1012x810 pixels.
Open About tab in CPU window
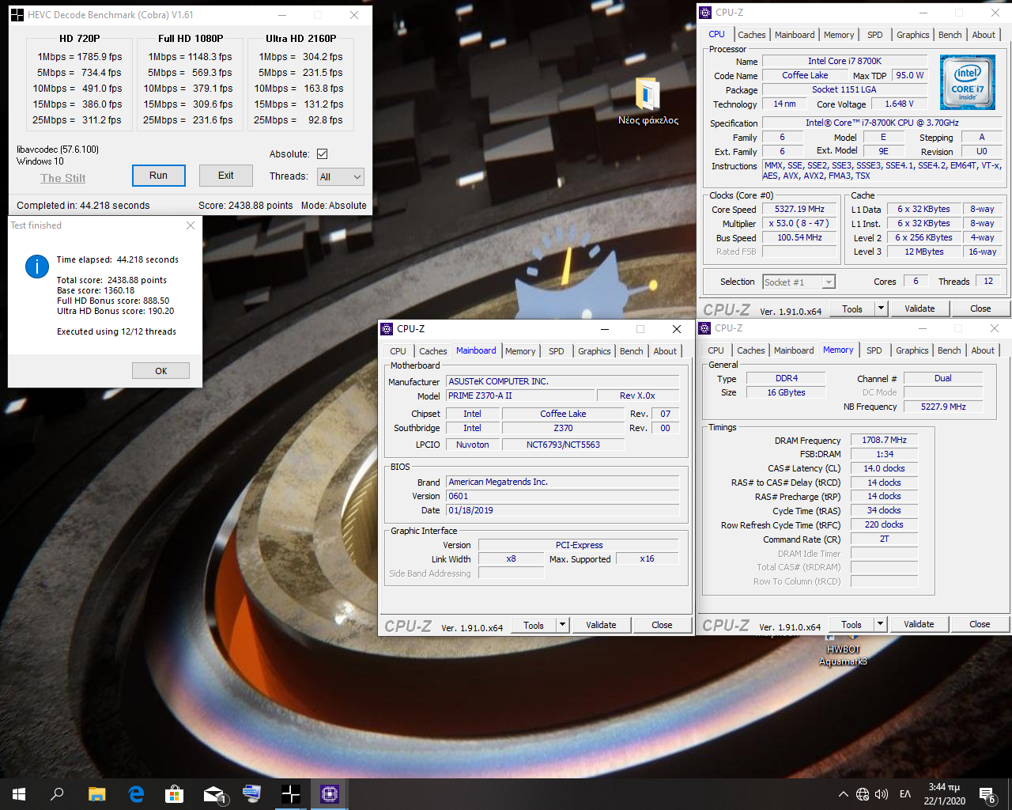coord(984,35)
